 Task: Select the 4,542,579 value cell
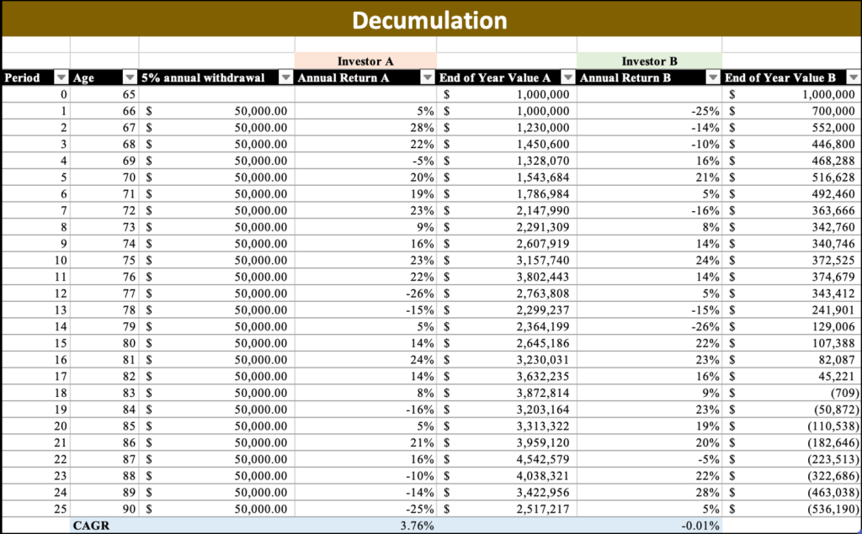pyautogui.click(x=506, y=459)
